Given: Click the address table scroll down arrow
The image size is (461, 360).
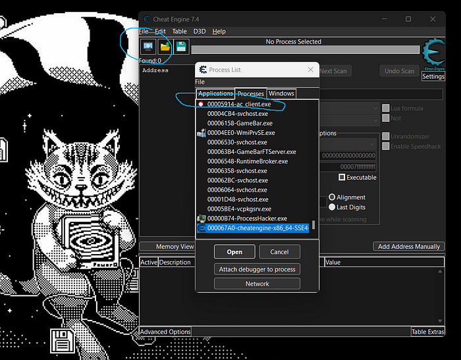Looking at the screenshot, I should (440, 321).
